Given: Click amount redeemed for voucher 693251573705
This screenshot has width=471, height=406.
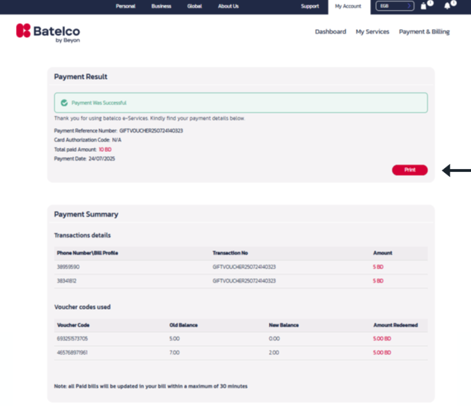Looking at the screenshot, I should [382, 338].
